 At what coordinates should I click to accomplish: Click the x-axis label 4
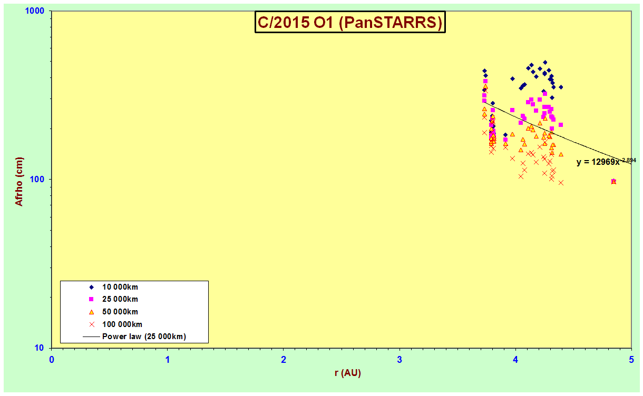[515, 360]
